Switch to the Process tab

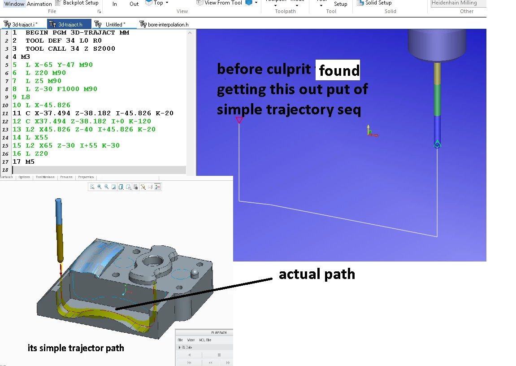tap(66, 177)
